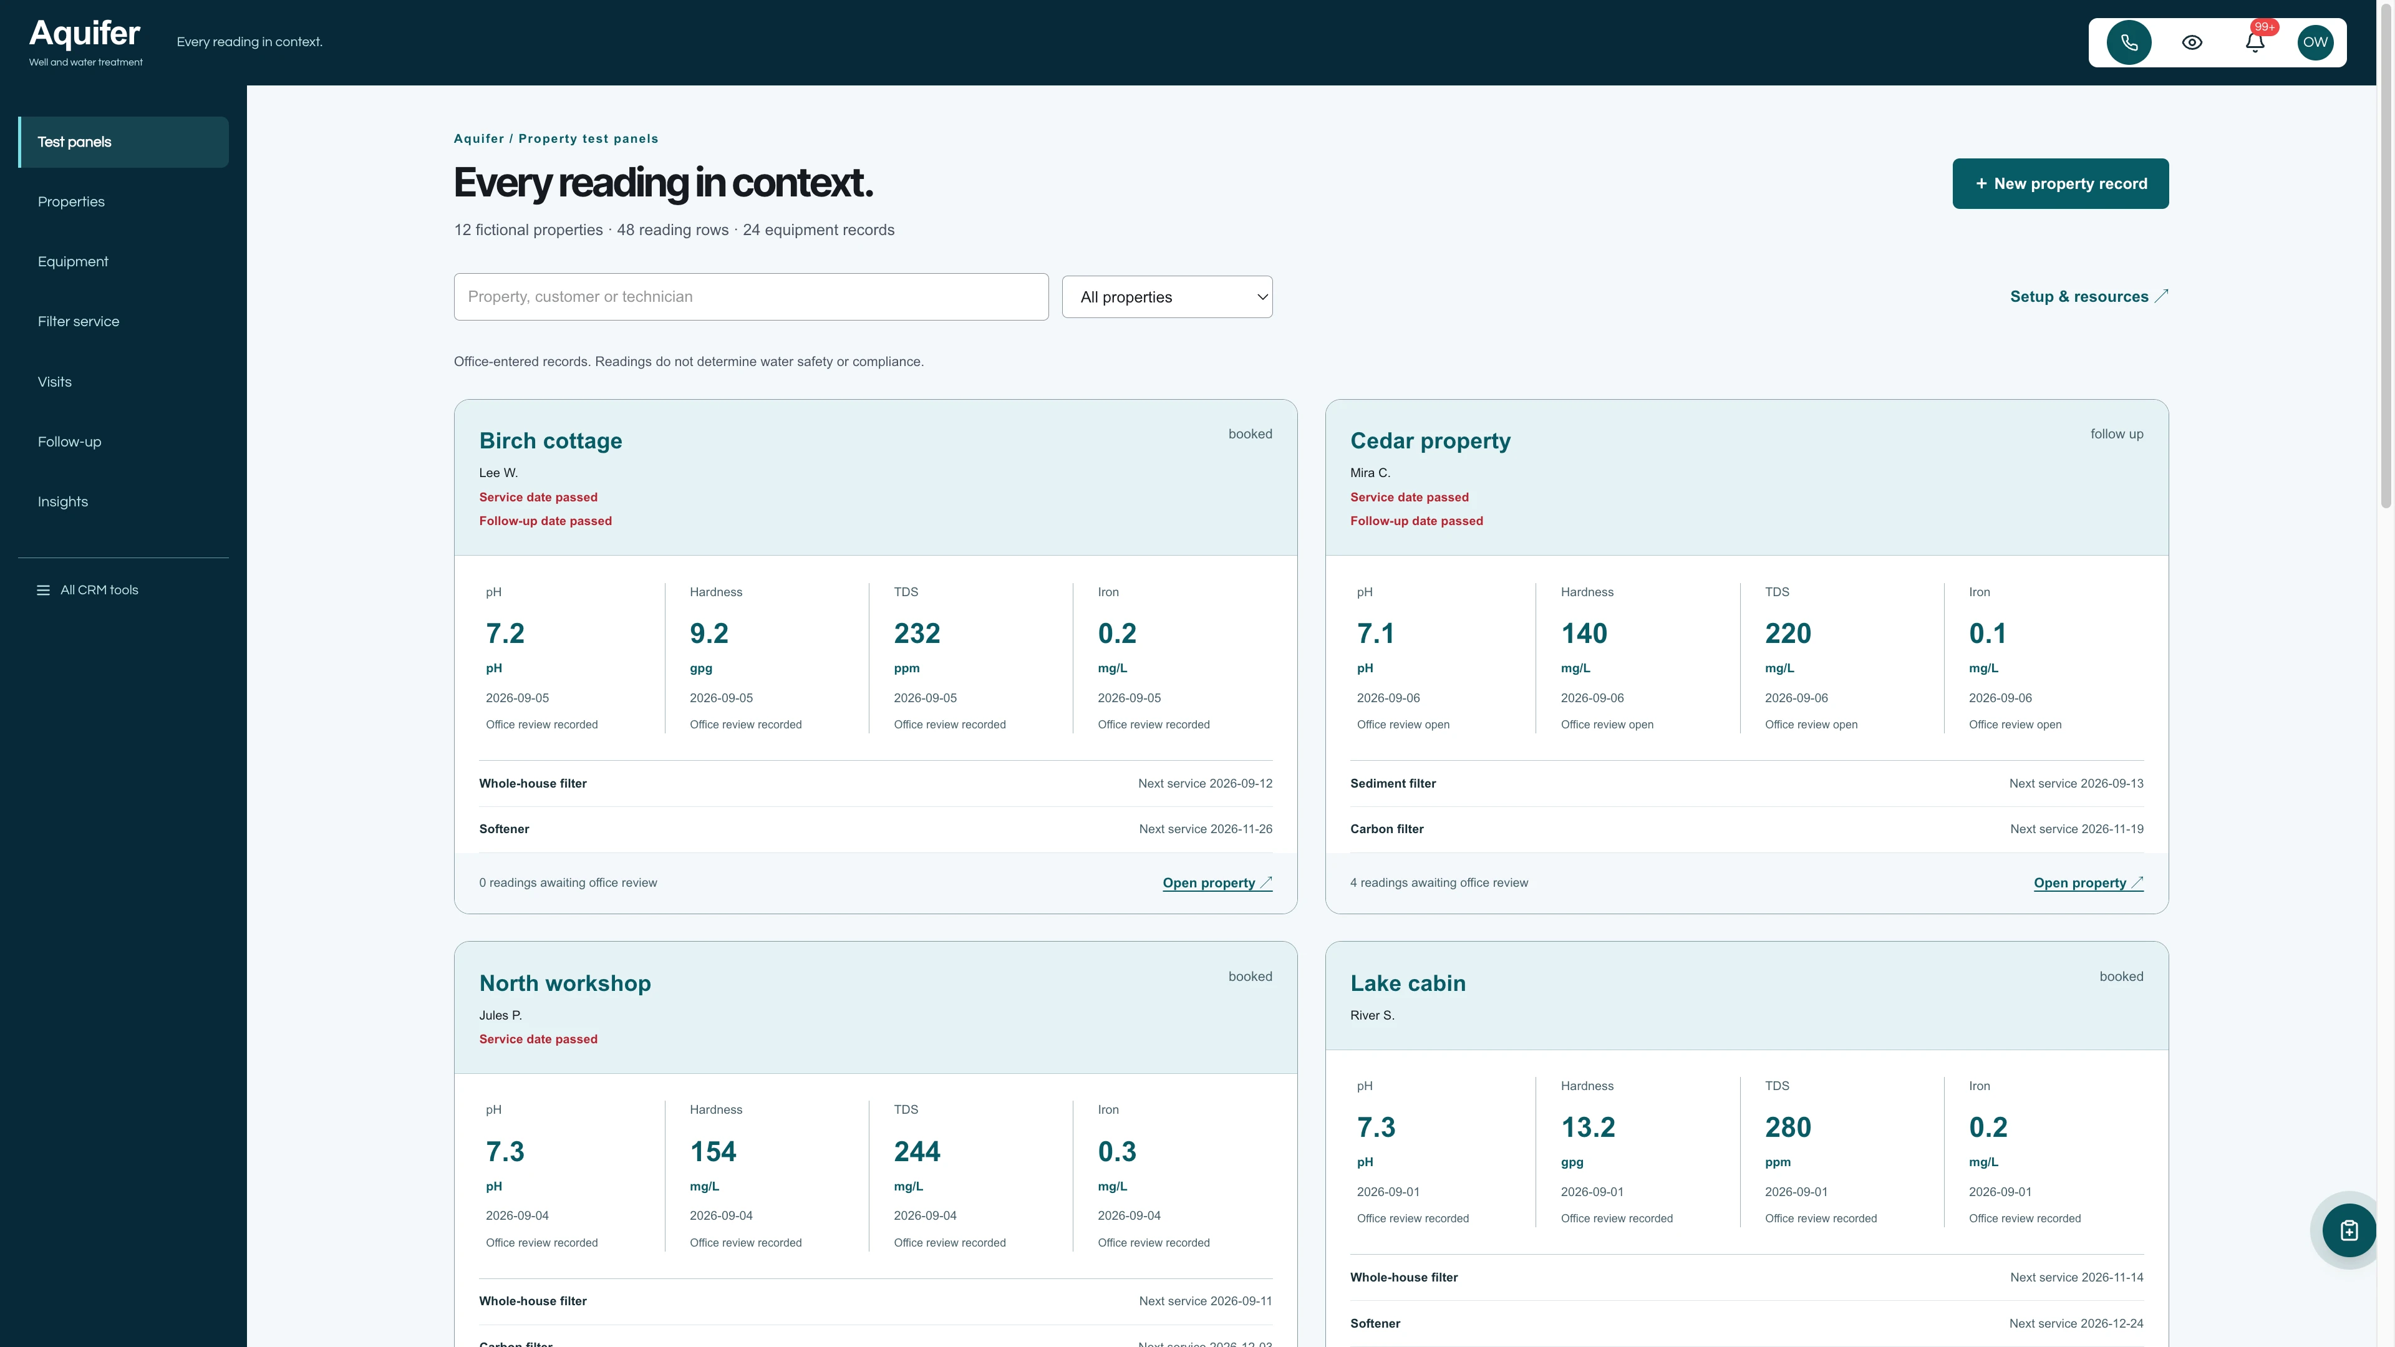Click the follow up status on Cedar property
Screen dimensions: 2395x1347
pyautogui.click(x=2117, y=434)
